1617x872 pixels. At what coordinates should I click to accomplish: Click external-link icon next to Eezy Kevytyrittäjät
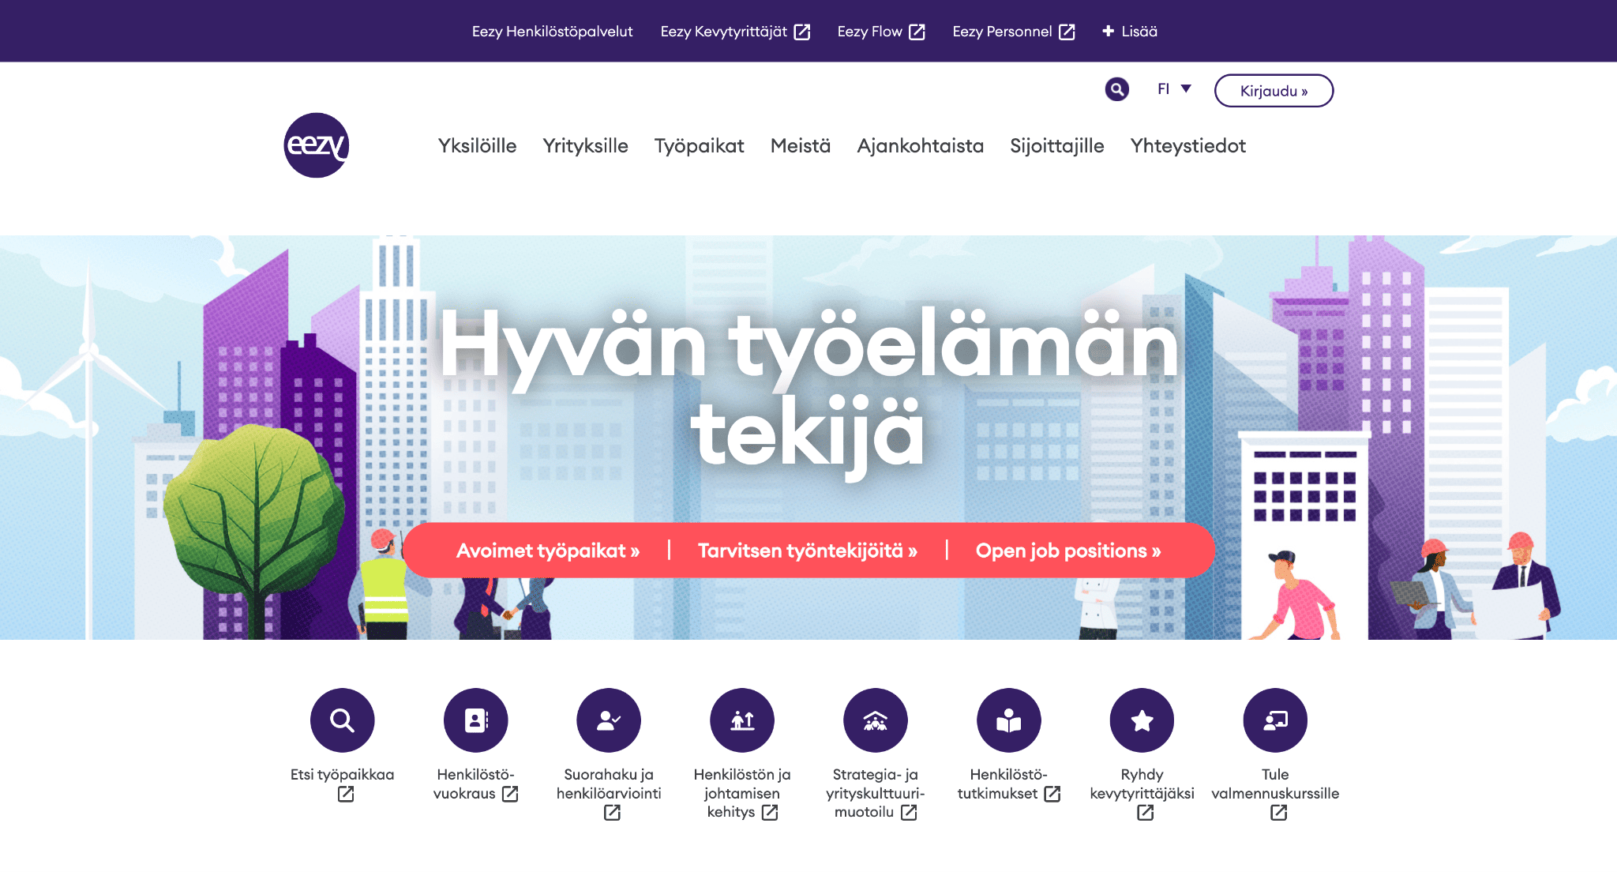pyautogui.click(x=802, y=32)
